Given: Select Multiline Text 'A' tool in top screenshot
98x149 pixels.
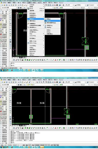Looking at the screenshot, I should [x=10, y=48].
